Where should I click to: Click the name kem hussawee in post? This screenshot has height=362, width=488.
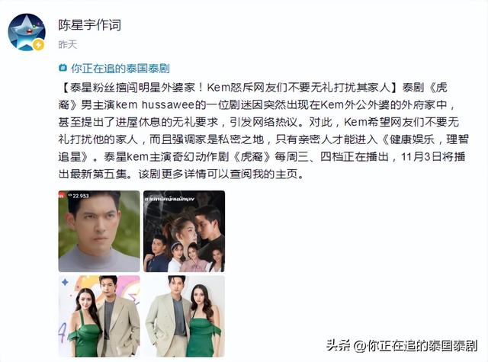tap(155, 105)
